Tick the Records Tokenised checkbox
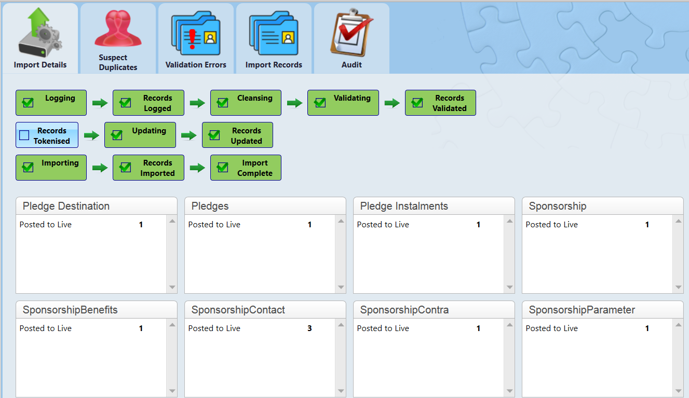Screen dimensions: 689x398 [x=24, y=135]
